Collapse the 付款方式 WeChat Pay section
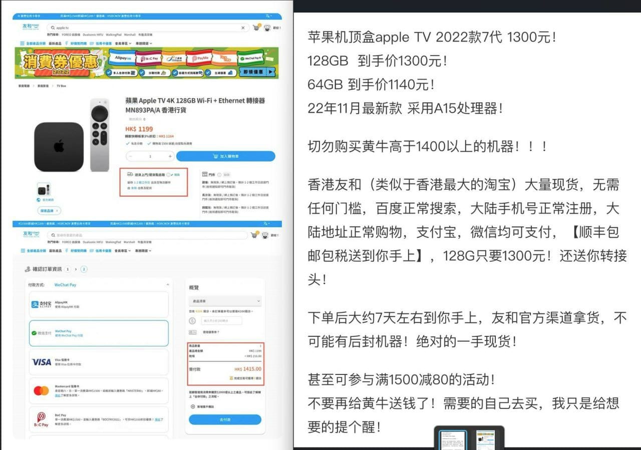641x450 pixels. click(x=167, y=285)
